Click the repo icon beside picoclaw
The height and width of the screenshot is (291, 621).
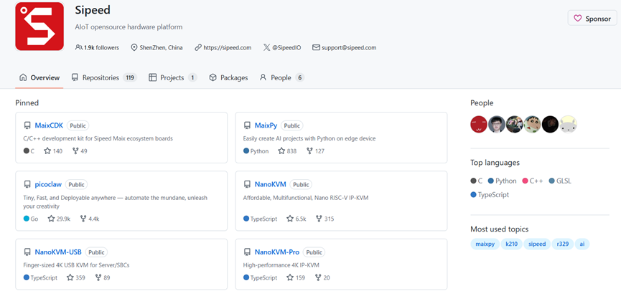coord(27,185)
